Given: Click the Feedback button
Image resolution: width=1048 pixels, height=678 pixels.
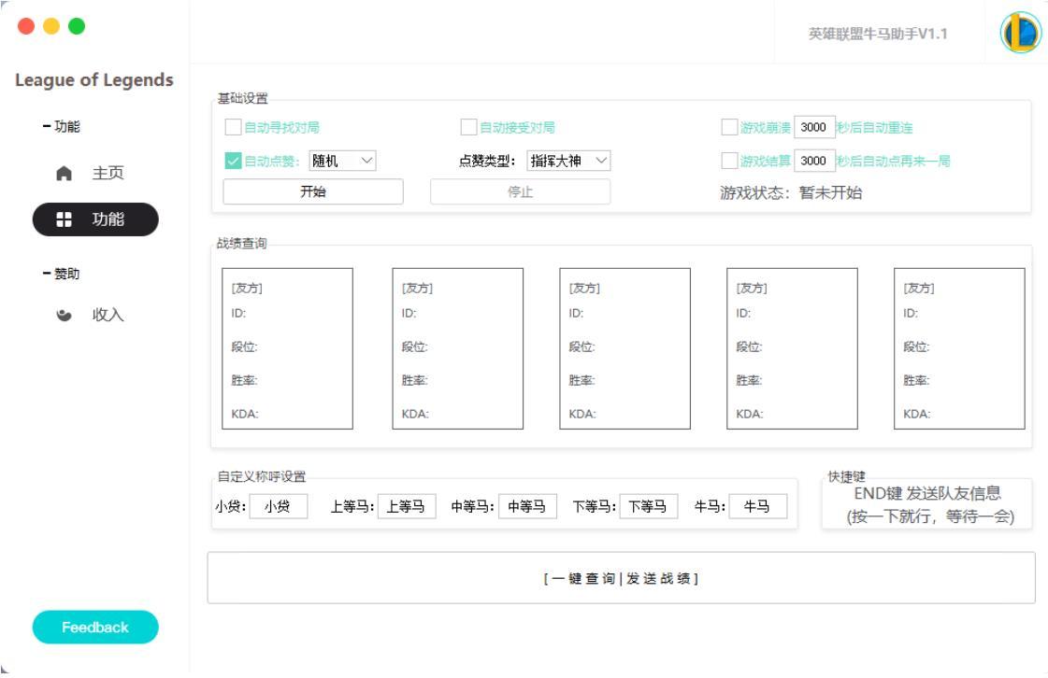Looking at the screenshot, I should (x=95, y=628).
